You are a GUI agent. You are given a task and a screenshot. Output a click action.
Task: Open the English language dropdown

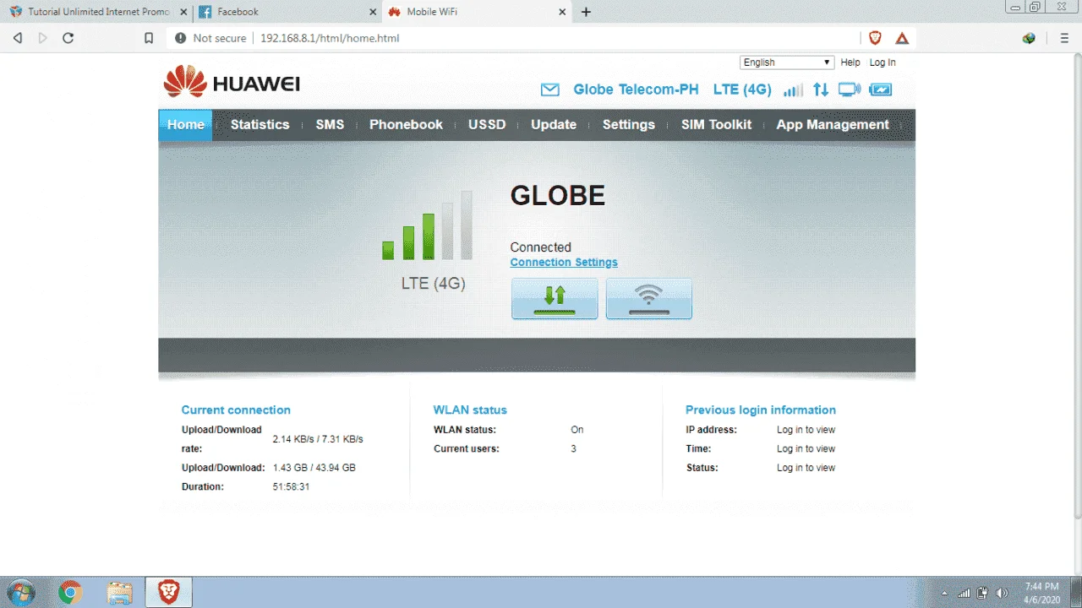(x=787, y=62)
